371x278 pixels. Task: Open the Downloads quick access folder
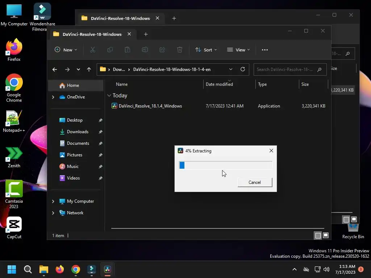tap(78, 132)
